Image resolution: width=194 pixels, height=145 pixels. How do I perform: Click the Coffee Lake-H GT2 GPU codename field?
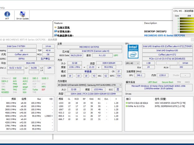point(167,55)
